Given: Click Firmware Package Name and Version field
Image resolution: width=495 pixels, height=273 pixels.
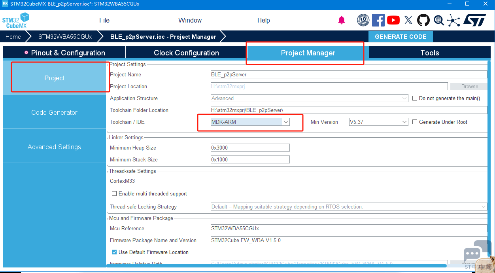Looking at the screenshot, I should click(x=349, y=240).
